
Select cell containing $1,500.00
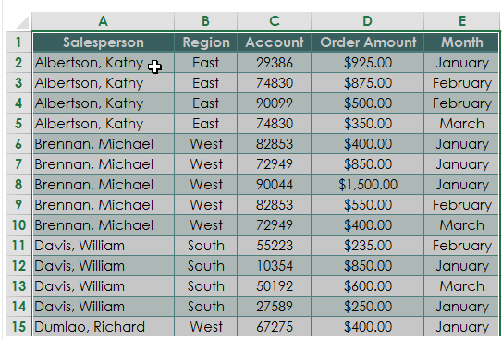coord(368,185)
